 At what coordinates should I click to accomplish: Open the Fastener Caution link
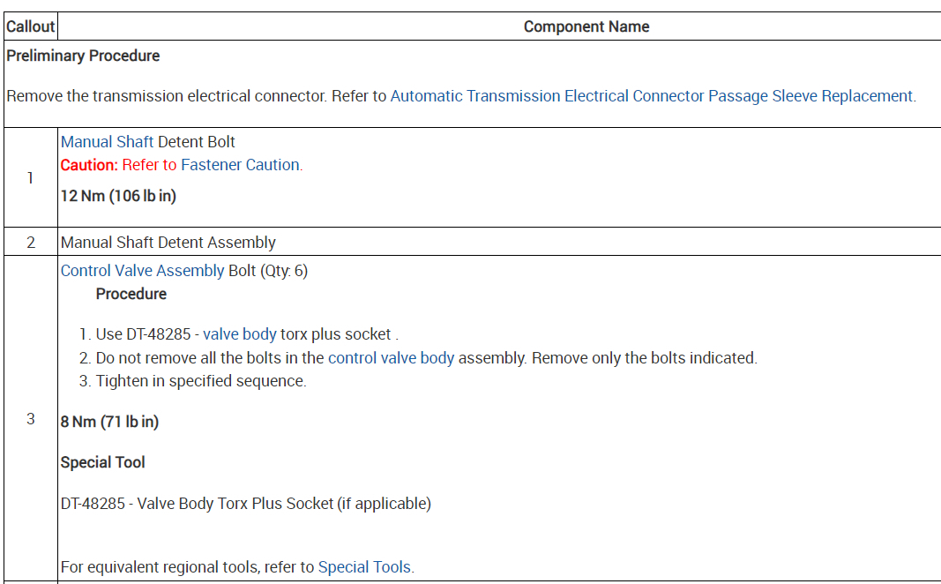point(241,165)
